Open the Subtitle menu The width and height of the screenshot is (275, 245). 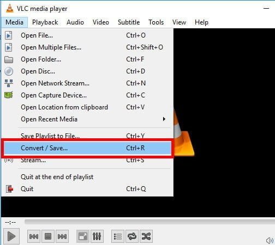click(129, 22)
